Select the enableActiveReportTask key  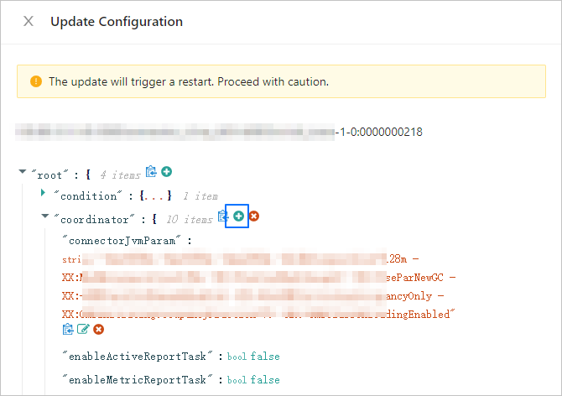pos(140,357)
